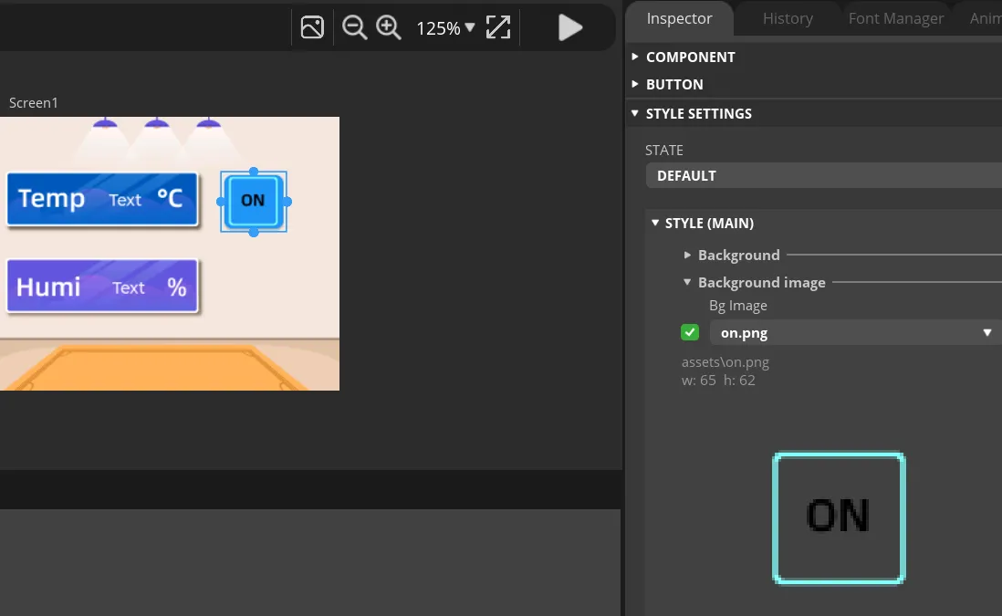Click the fit-to-screen icon
Image resolution: width=1002 pixels, height=616 pixels.
click(x=498, y=27)
